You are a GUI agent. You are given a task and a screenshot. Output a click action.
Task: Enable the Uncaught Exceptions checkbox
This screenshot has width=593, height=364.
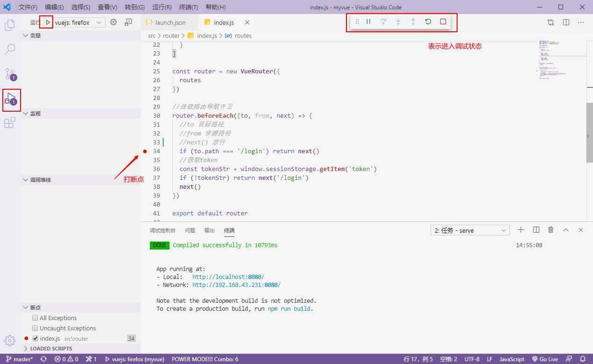pyautogui.click(x=35, y=328)
